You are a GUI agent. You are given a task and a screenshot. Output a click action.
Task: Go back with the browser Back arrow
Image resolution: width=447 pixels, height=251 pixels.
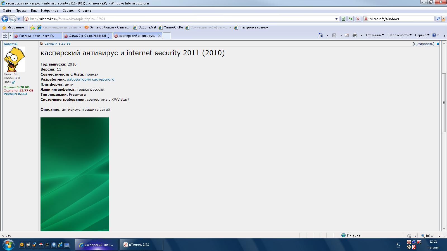click(x=5, y=19)
